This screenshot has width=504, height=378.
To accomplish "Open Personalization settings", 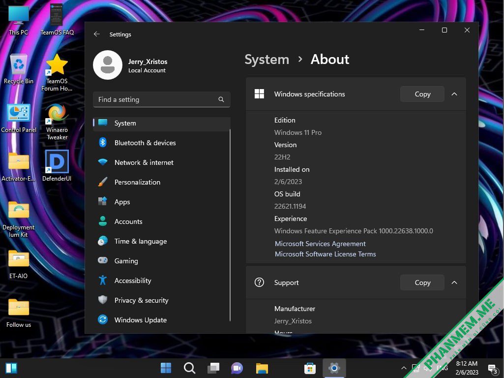I will coord(162,182).
